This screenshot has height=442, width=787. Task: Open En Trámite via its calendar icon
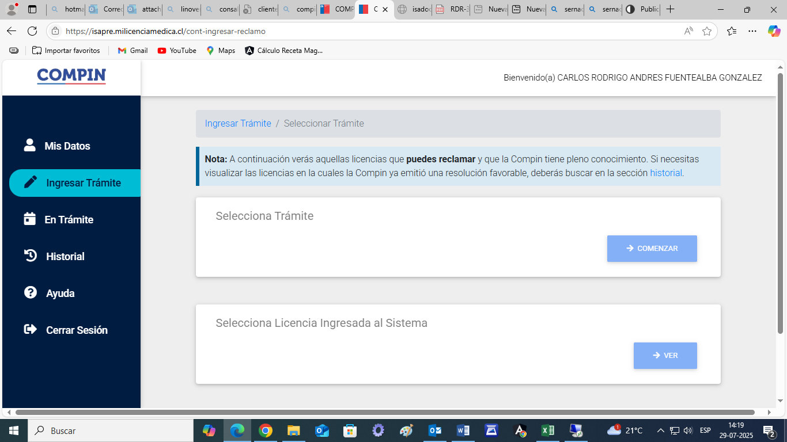pyautogui.click(x=29, y=219)
